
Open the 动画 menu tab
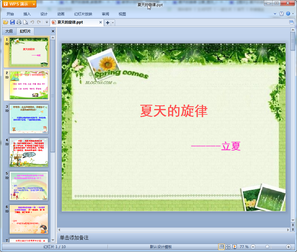pyautogui.click(x=61, y=14)
